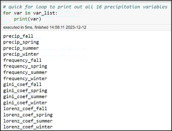Viewport: 172px width, 131px height.
Task: Click the gini_coef_fall output line
Action: point(23,84)
